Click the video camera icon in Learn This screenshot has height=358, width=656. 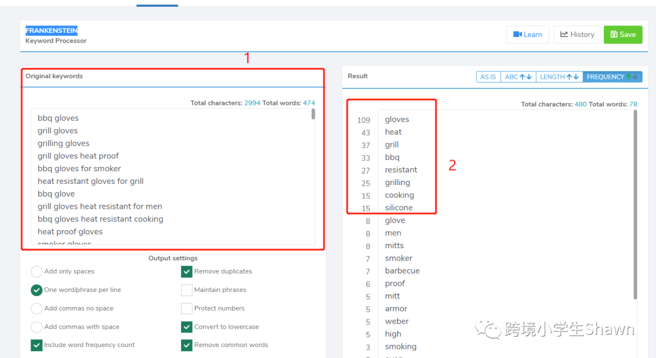[x=518, y=35]
